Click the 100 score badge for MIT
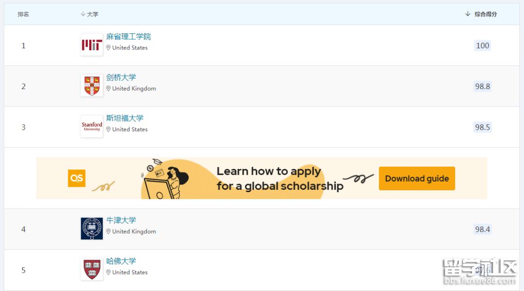This screenshot has width=524, height=291. (x=482, y=46)
